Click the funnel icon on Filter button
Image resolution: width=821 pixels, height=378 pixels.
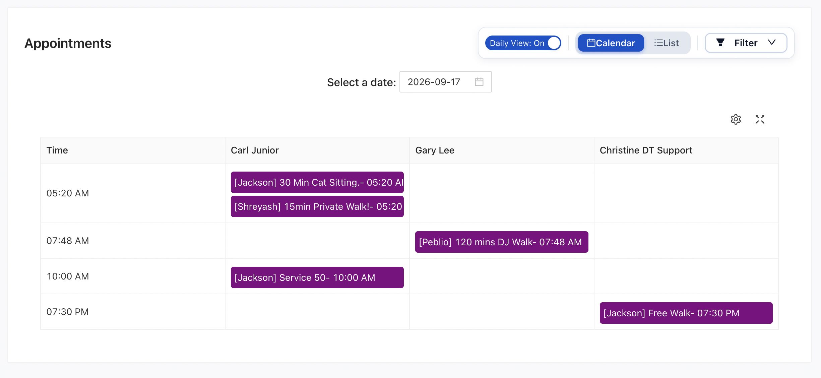coord(720,43)
